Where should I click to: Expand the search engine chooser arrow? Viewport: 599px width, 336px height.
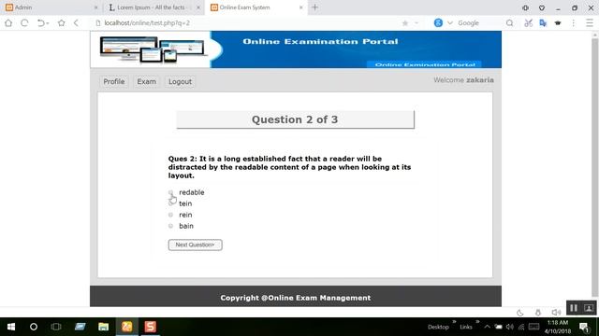click(450, 22)
